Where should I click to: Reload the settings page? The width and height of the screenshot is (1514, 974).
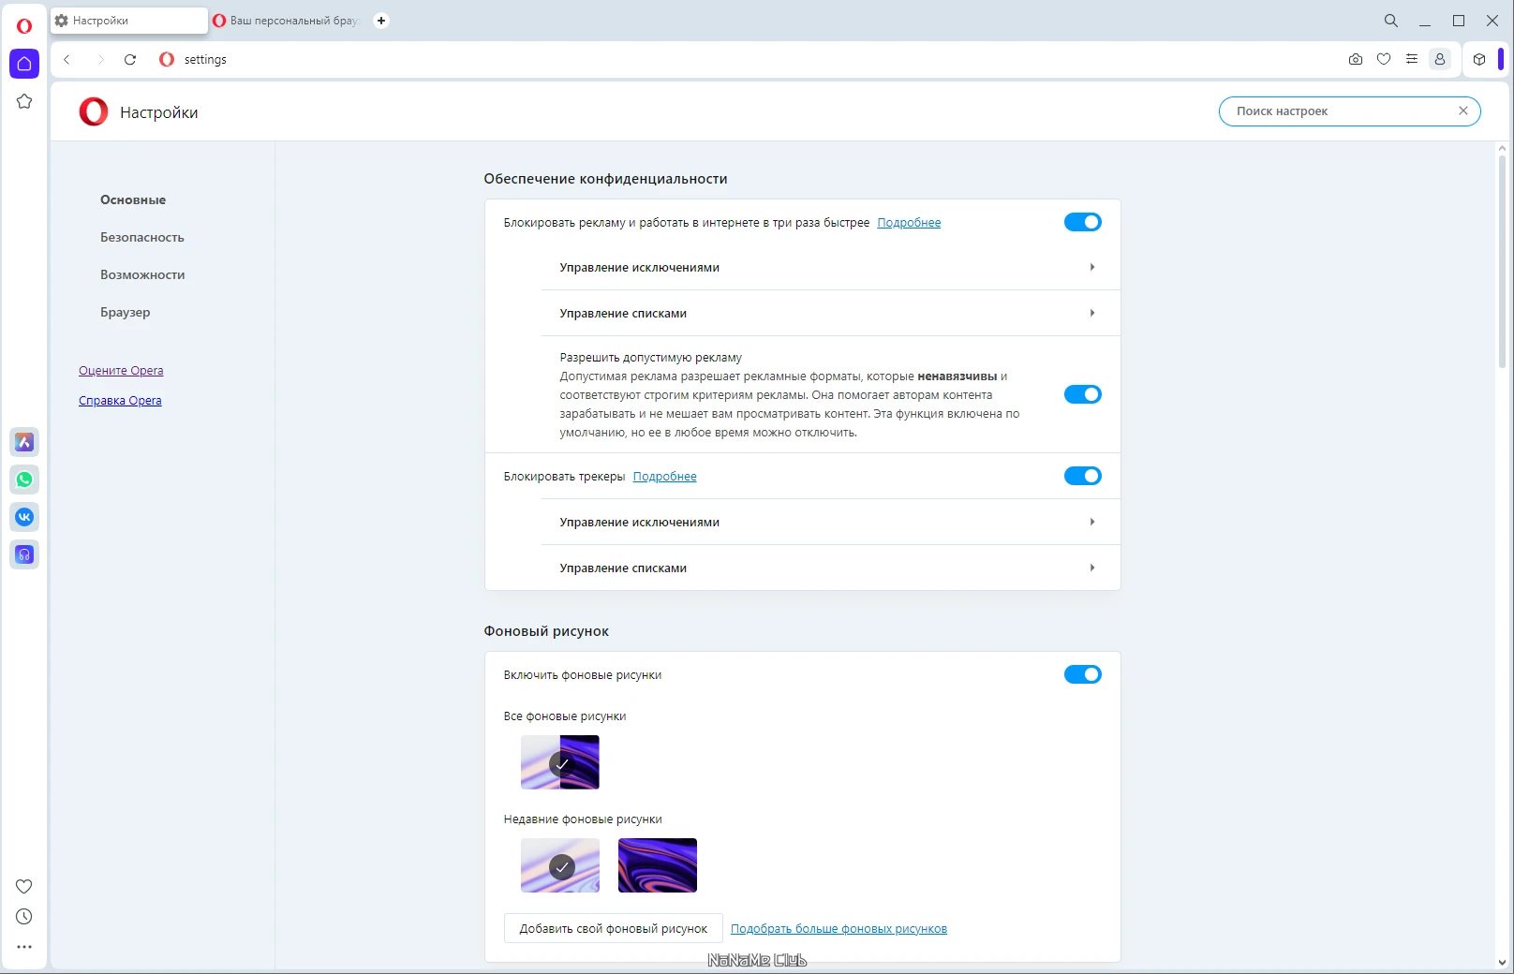tap(130, 59)
